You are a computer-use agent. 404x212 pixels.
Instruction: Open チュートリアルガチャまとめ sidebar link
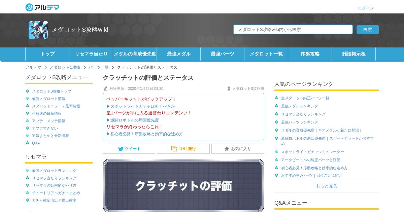click(56, 193)
